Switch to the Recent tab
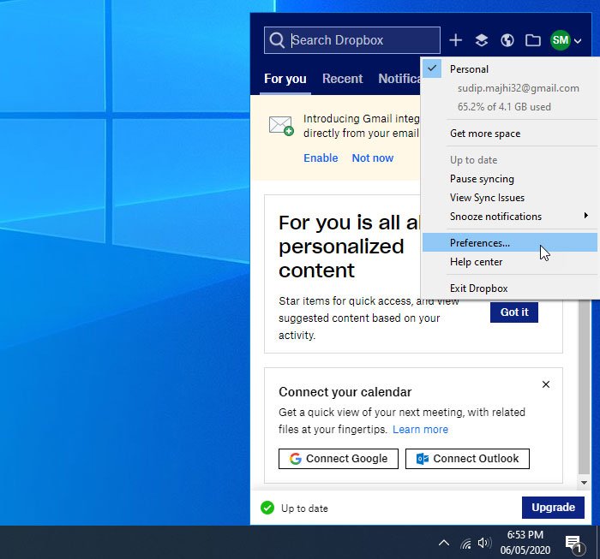600x559 pixels. pos(342,79)
